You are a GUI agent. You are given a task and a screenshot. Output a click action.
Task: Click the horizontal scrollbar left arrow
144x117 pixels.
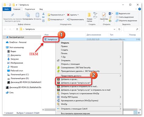tap(43, 109)
